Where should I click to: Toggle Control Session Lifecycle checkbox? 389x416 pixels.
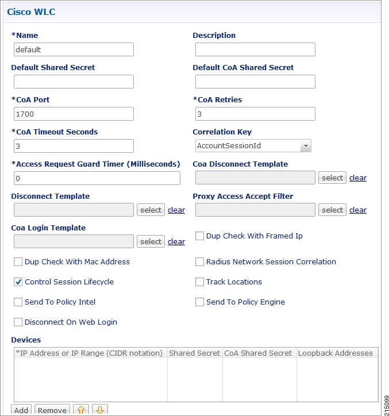pos(18,282)
